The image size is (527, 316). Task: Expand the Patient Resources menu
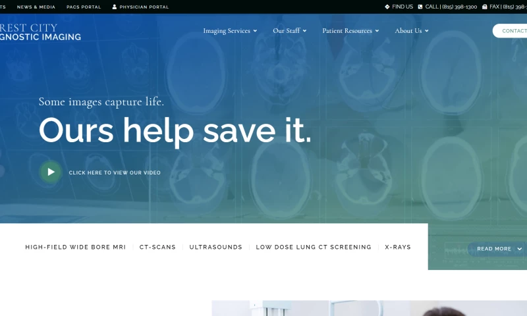click(350, 31)
